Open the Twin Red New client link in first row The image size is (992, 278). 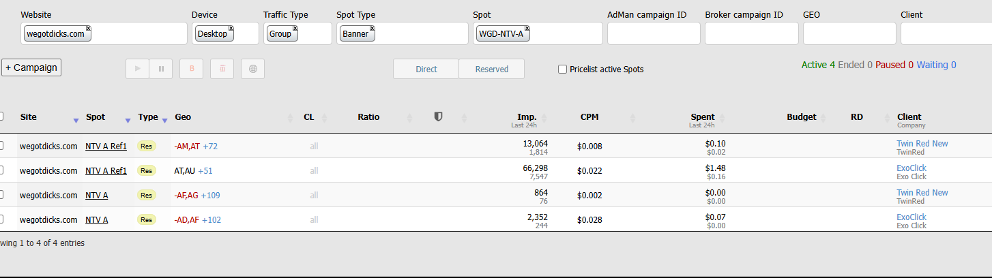click(922, 144)
